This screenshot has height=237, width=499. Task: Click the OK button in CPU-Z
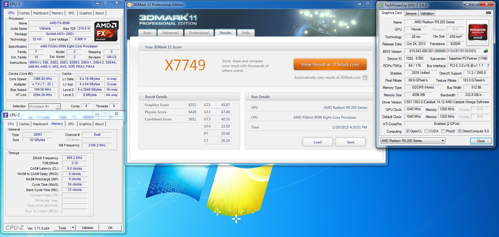tap(110, 228)
